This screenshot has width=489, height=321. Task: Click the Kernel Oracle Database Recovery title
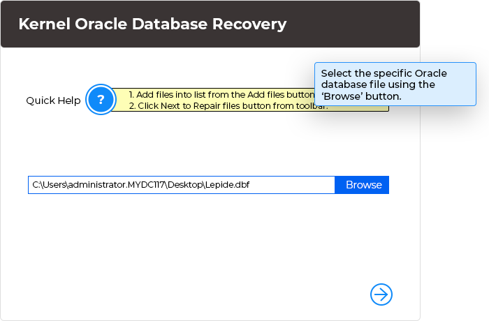(152, 24)
